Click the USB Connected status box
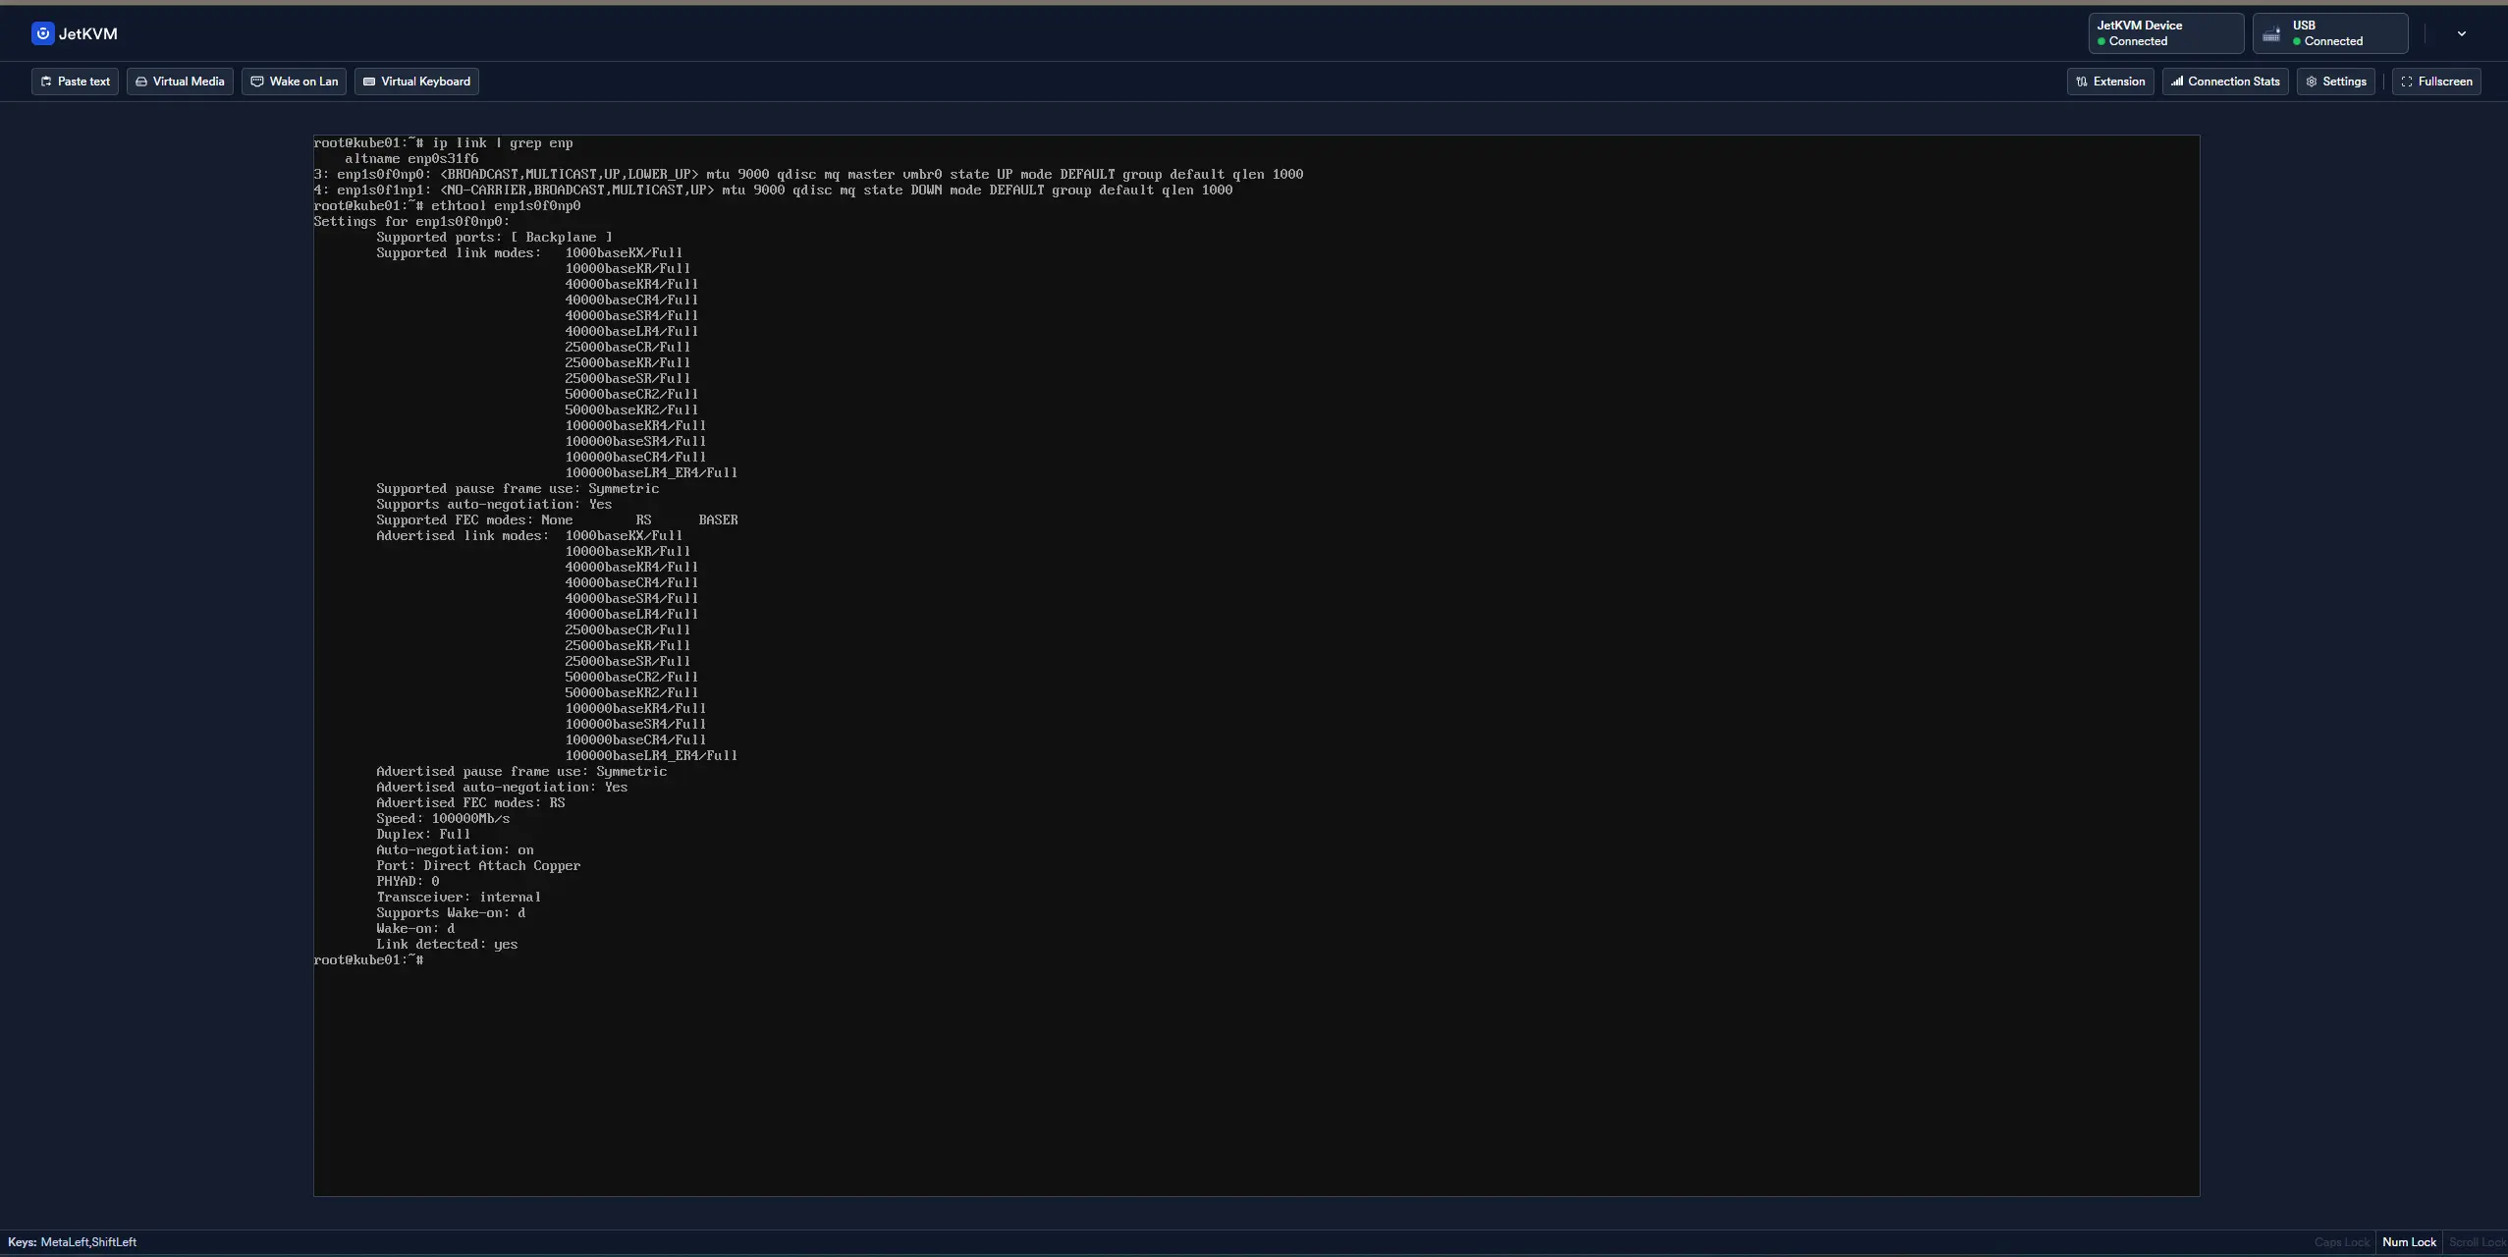 [2329, 33]
